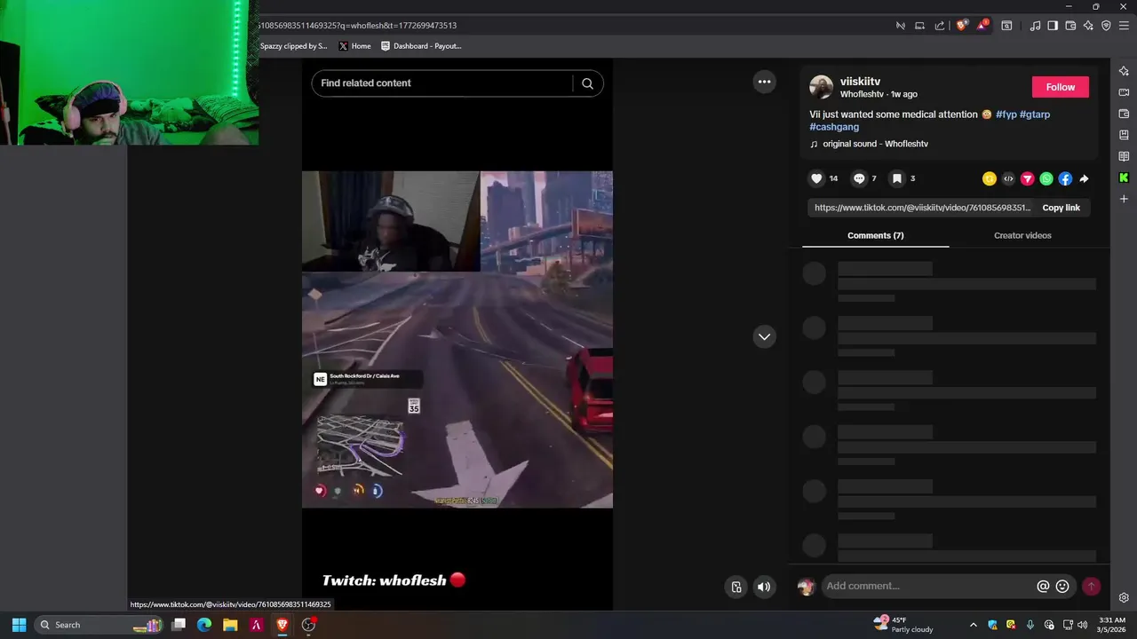
Task: Click the @ mention icon
Action: (x=1043, y=586)
